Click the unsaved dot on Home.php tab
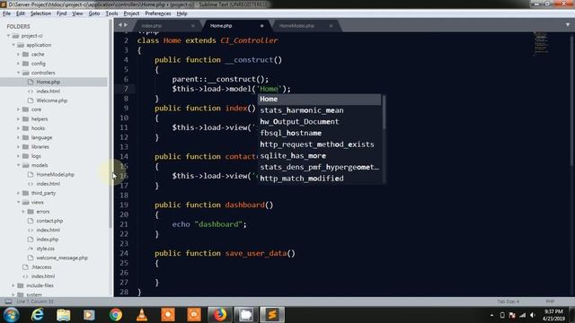 (x=261, y=26)
